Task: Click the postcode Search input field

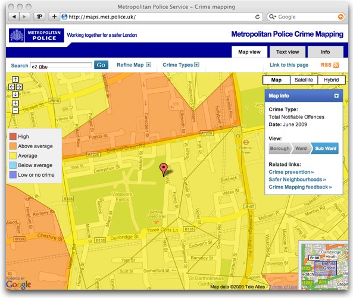Action: click(61, 65)
